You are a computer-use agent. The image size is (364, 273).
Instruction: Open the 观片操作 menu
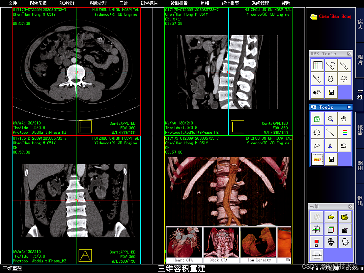point(68,3)
